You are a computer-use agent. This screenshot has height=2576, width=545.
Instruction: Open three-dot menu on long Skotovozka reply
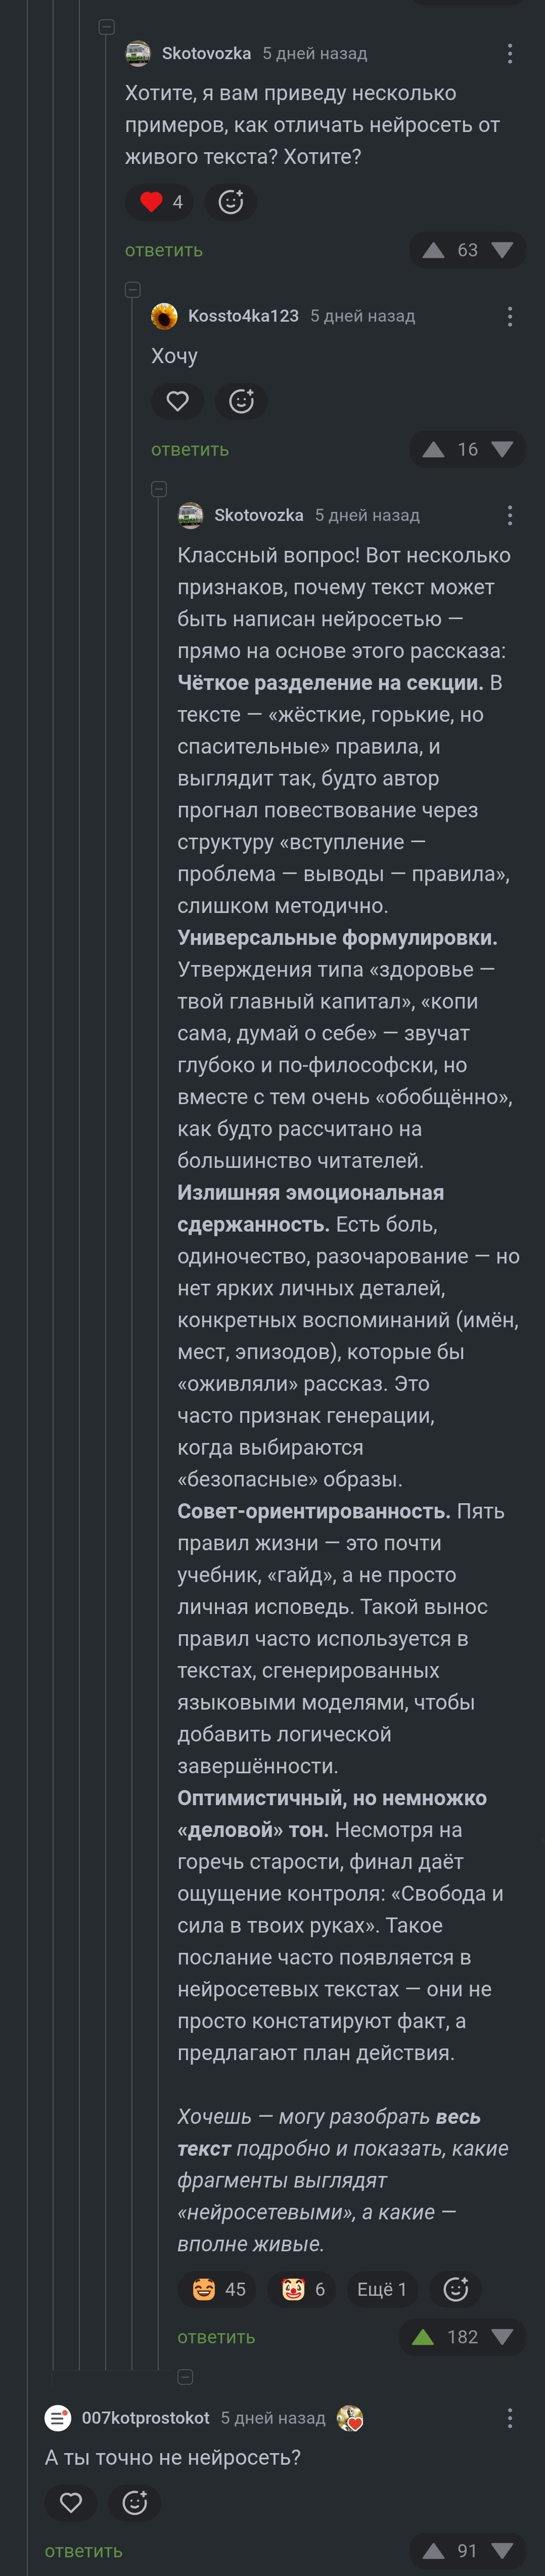510,516
